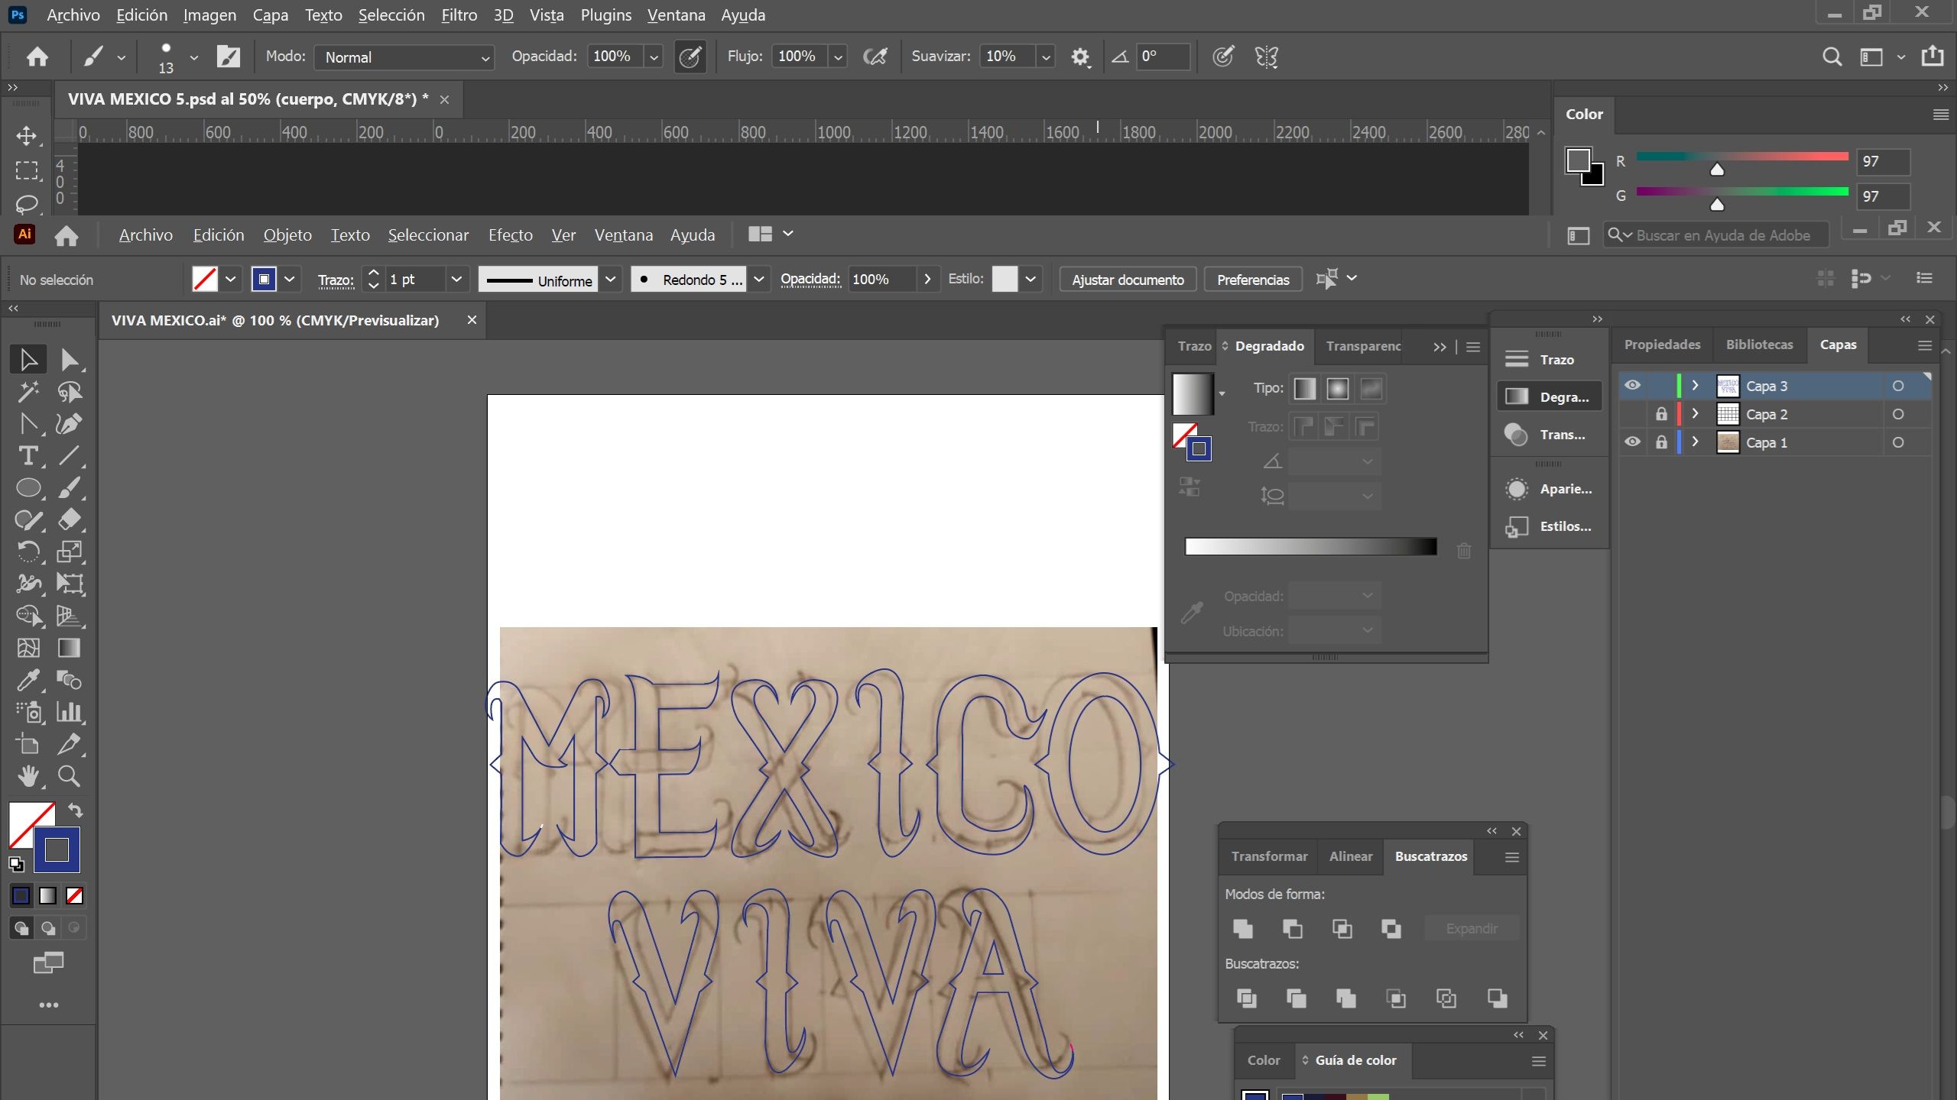The height and width of the screenshot is (1100, 1957).
Task: Click the Preferencias button
Action: 1253,280
